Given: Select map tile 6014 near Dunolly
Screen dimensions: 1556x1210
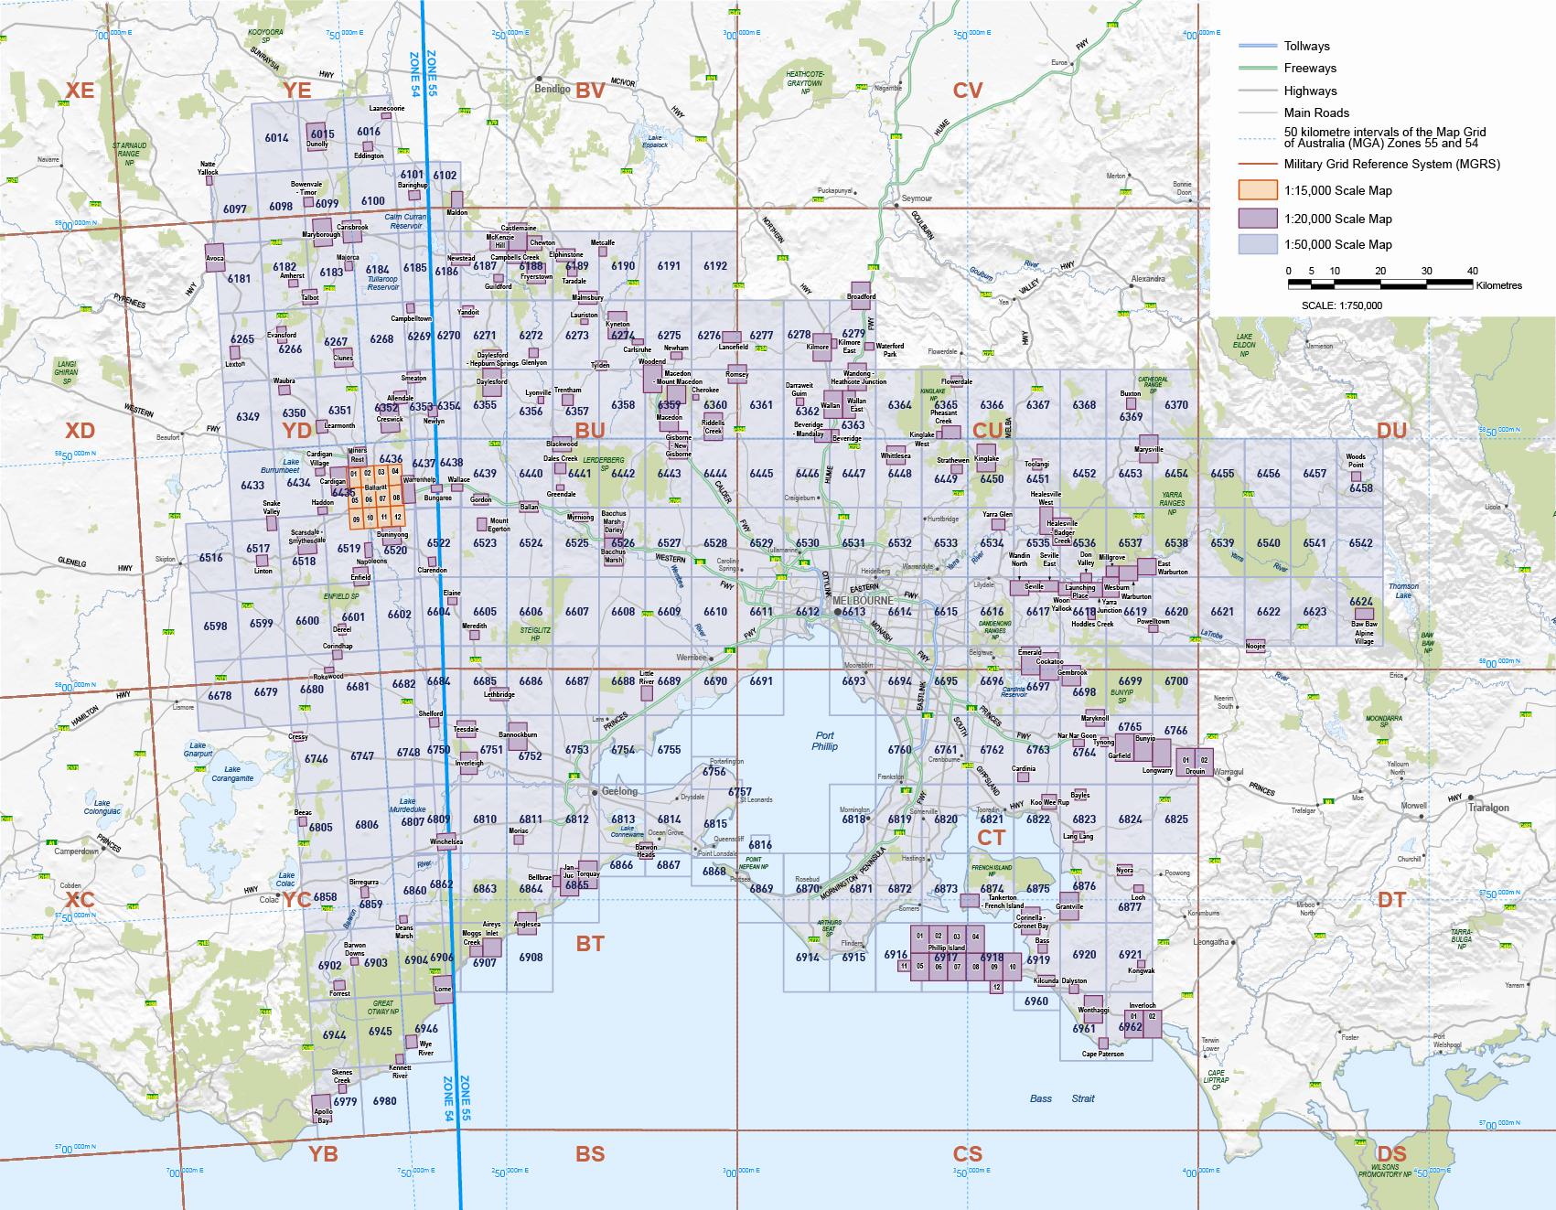Looking at the screenshot, I should coord(276,138).
